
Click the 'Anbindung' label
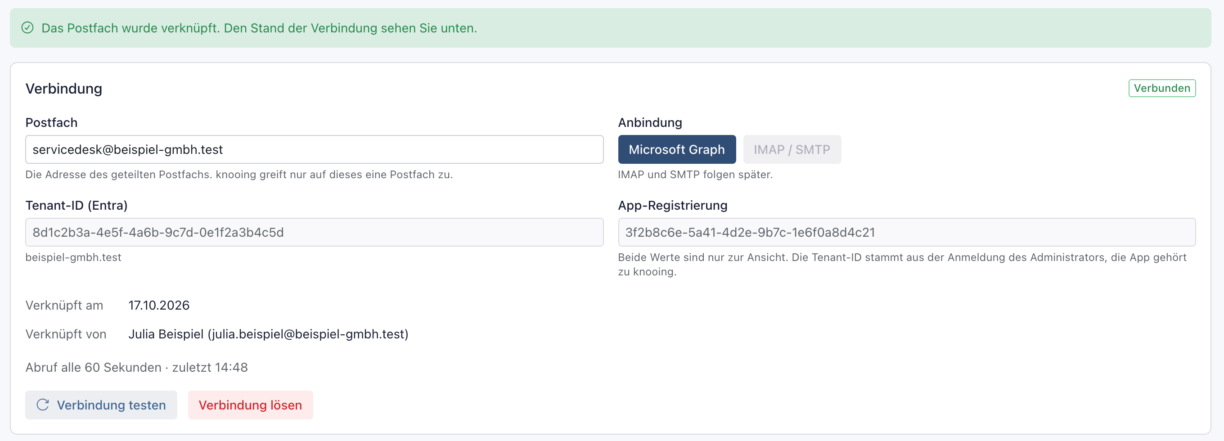649,122
